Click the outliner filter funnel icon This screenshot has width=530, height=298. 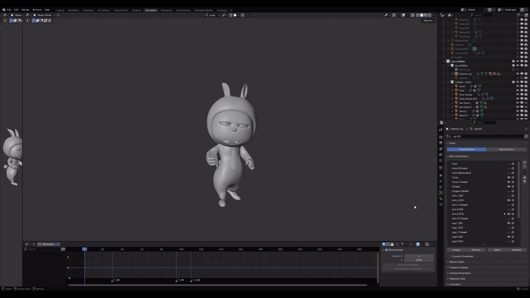[x=518, y=15]
